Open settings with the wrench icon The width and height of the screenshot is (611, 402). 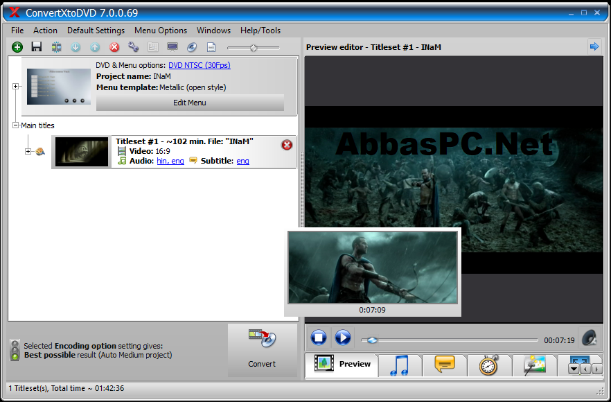tap(133, 47)
